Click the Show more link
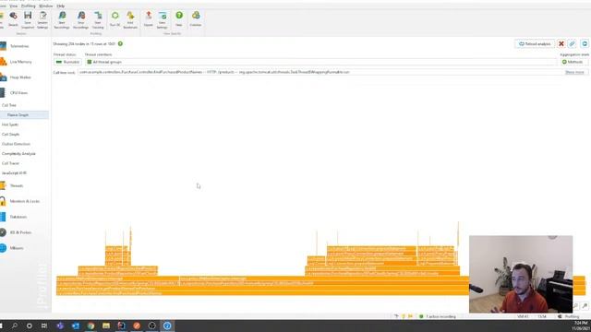The height and width of the screenshot is (332, 591). (574, 72)
